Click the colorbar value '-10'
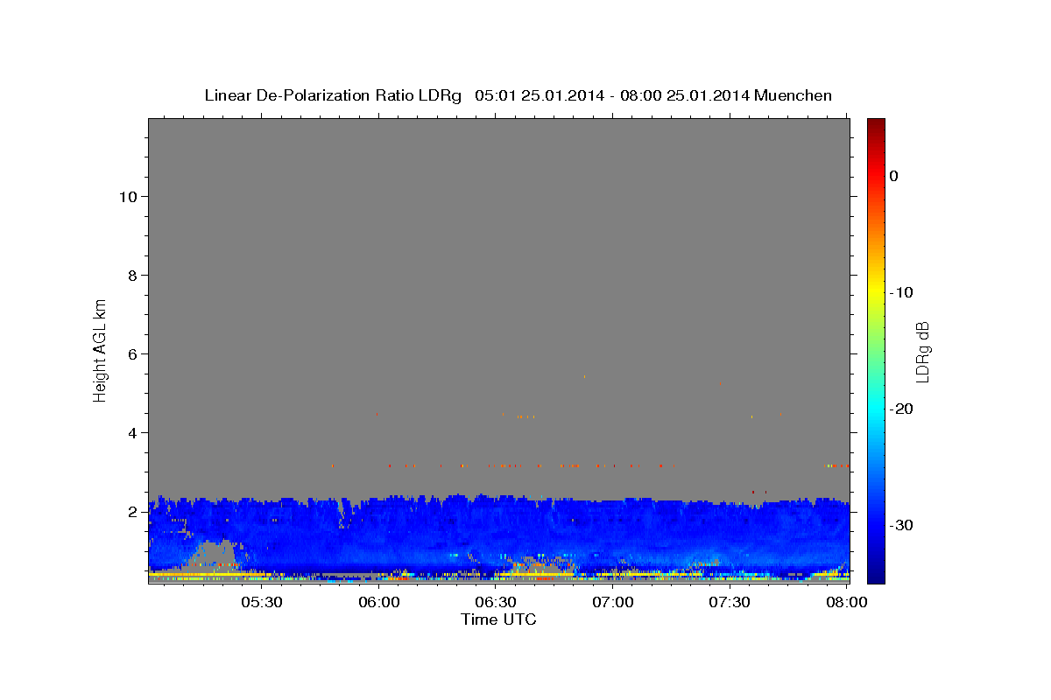The image size is (1051, 700). [900, 292]
